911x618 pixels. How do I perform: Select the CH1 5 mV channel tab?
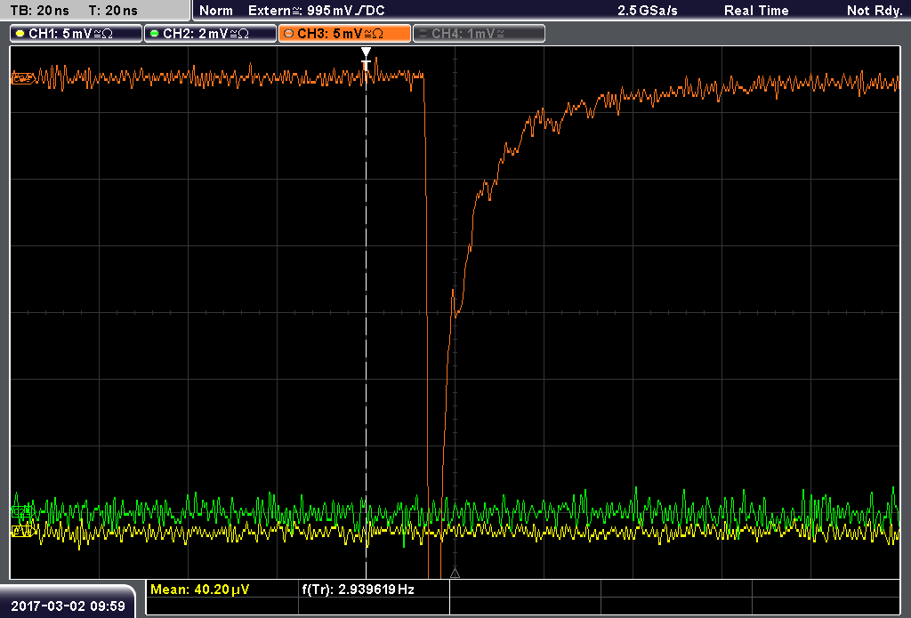(x=76, y=34)
